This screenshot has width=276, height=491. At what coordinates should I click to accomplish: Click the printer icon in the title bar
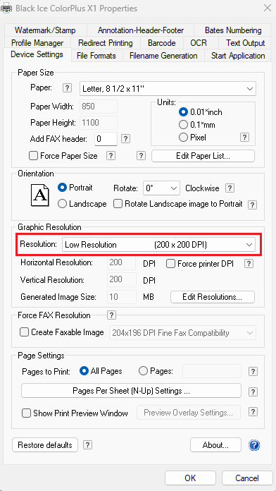coord(6,8)
